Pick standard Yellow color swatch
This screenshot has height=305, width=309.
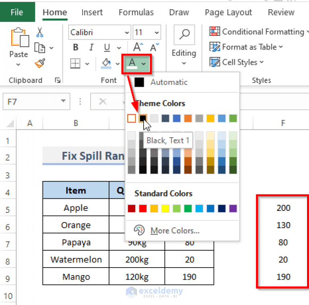[165, 208]
